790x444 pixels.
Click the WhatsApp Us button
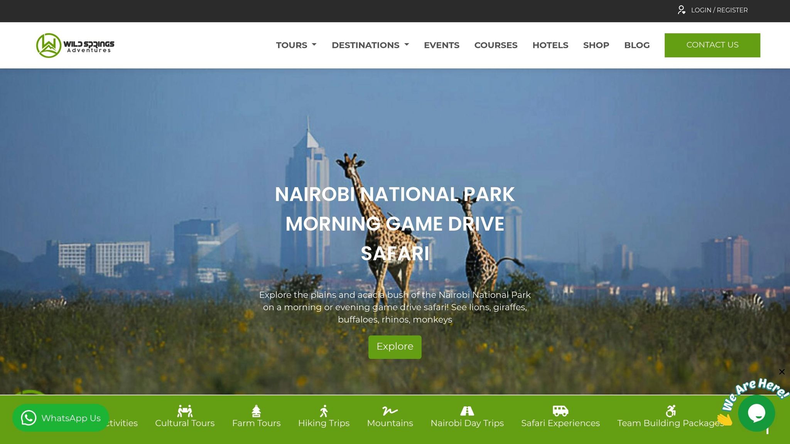click(61, 418)
